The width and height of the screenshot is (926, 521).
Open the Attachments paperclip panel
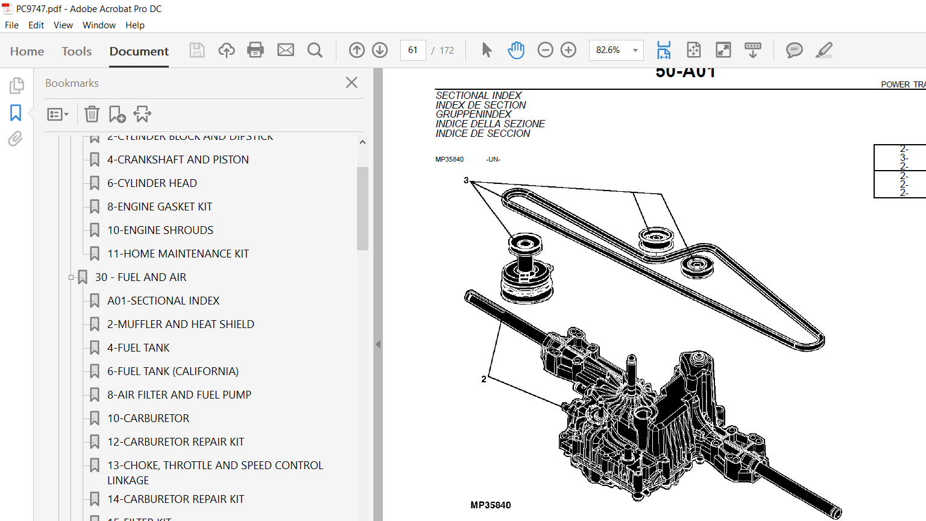16,139
